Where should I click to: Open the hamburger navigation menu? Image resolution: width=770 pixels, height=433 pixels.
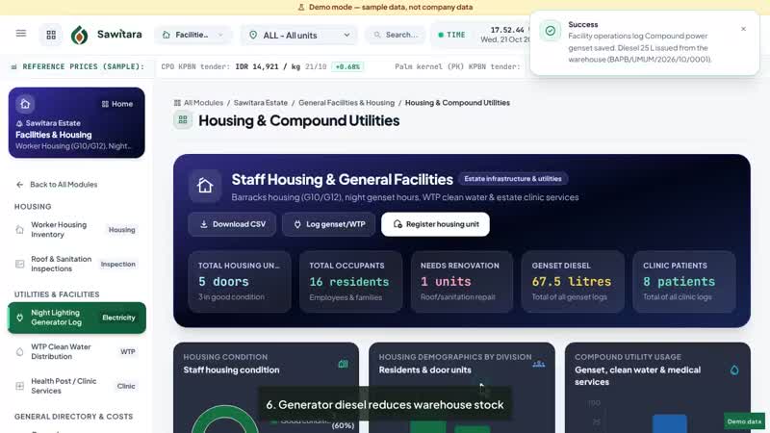click(x=20, y=34)
